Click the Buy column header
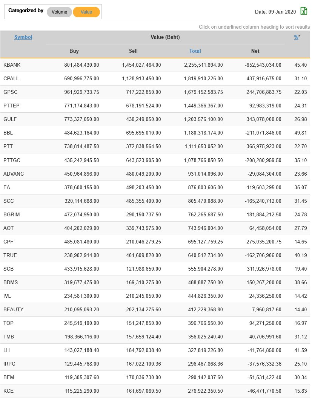The height and width of the screenshot is (398, 312). tap(74, 51)
